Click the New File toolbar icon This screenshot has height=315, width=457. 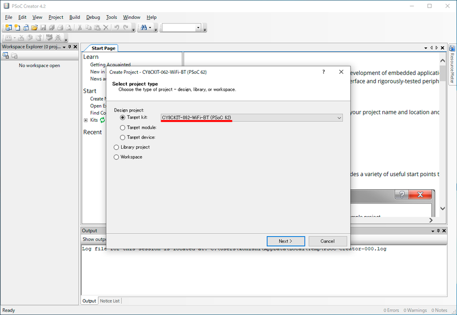pyautogui.click(x=17, y=27)
